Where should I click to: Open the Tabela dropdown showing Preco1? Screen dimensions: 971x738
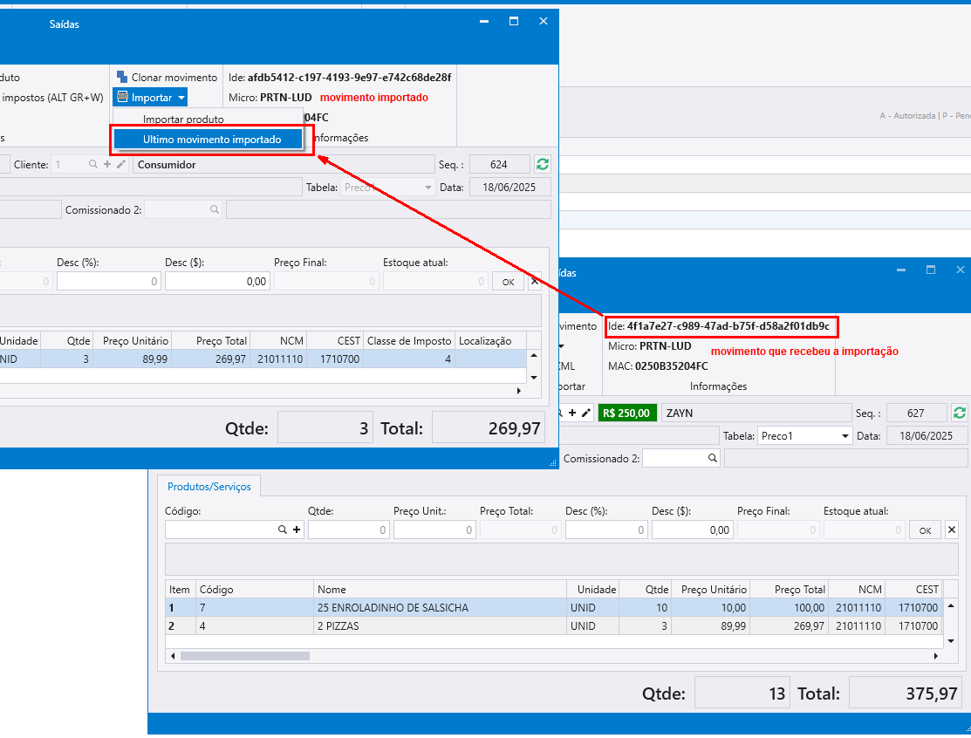click(844, 435)
